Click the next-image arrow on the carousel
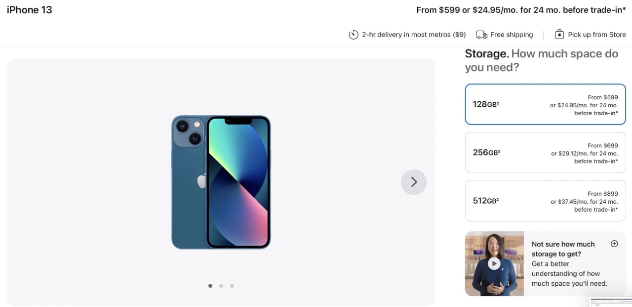632x307 pixels. pyautogui.click(x=413, y=182)
